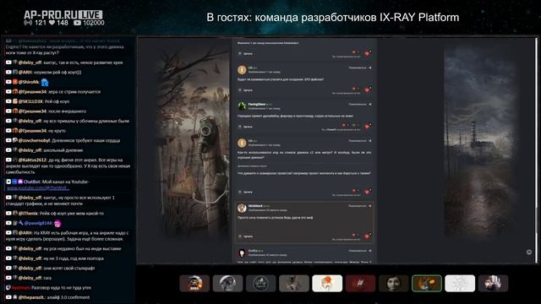The image size is (541, 304).
Task: Report the green-avatar greetings post
Action: point(358,104)
